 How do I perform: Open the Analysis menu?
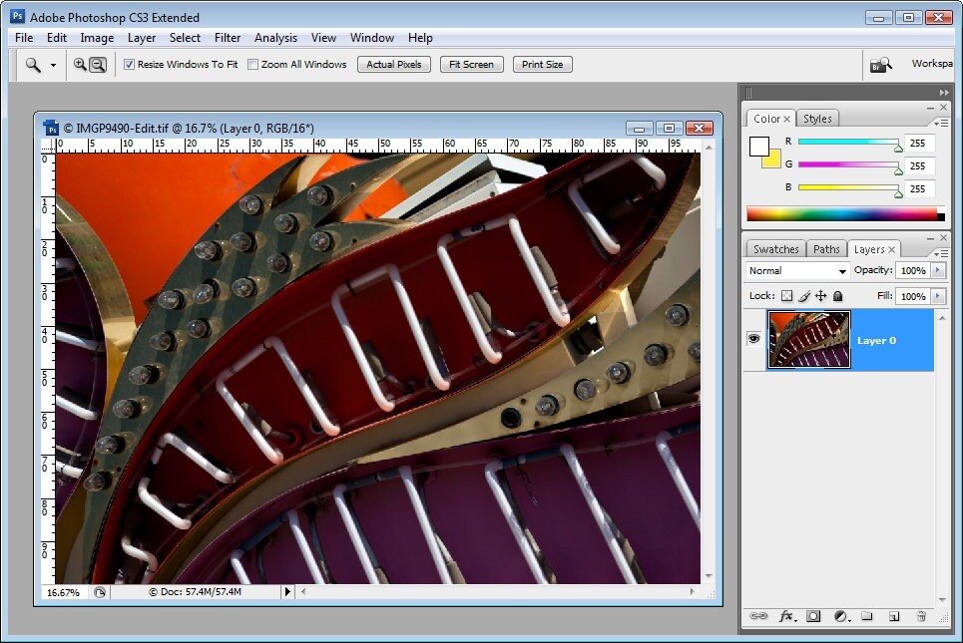[275, 38]
